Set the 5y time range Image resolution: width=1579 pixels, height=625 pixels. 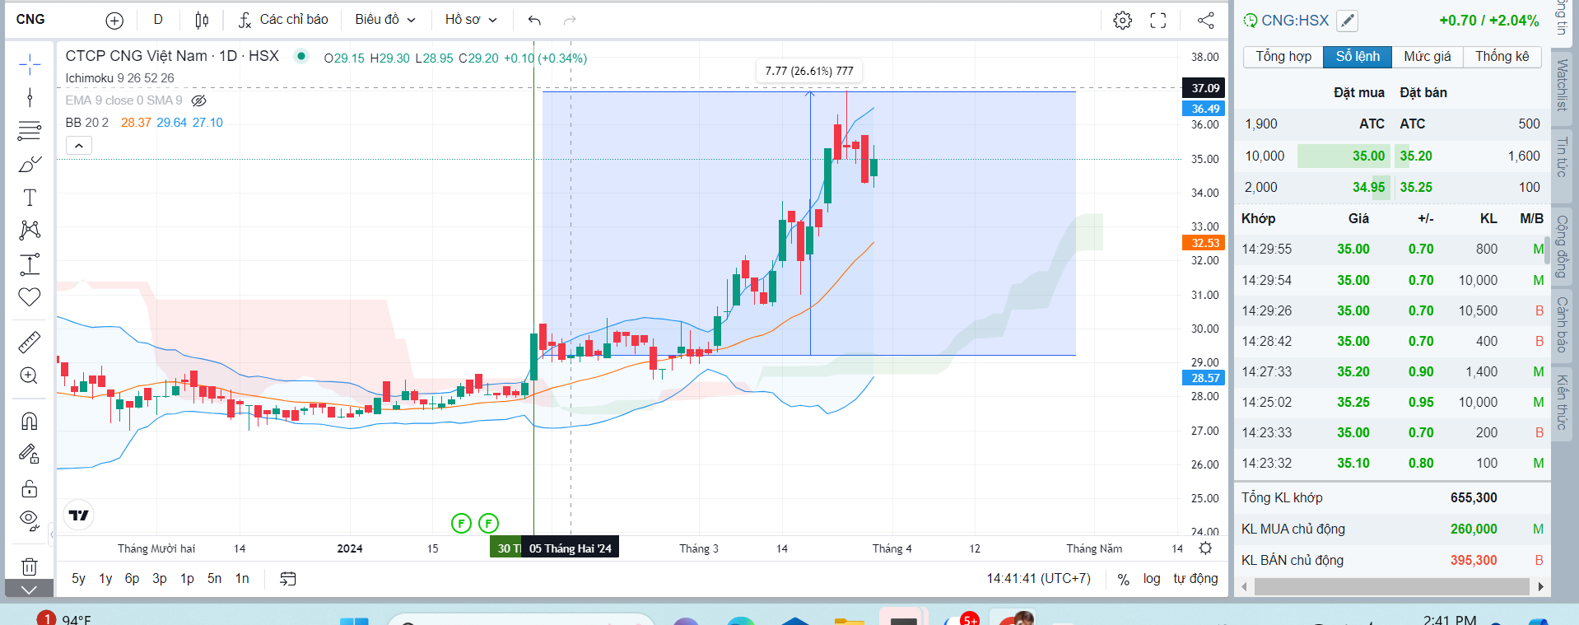coord(78,578)
